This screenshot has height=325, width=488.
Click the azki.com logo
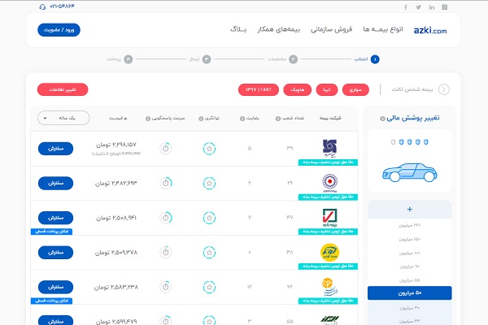(x=430, y=31)
